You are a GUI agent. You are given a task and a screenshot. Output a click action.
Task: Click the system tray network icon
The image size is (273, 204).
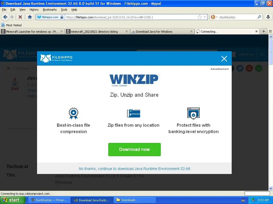point(253,200)
